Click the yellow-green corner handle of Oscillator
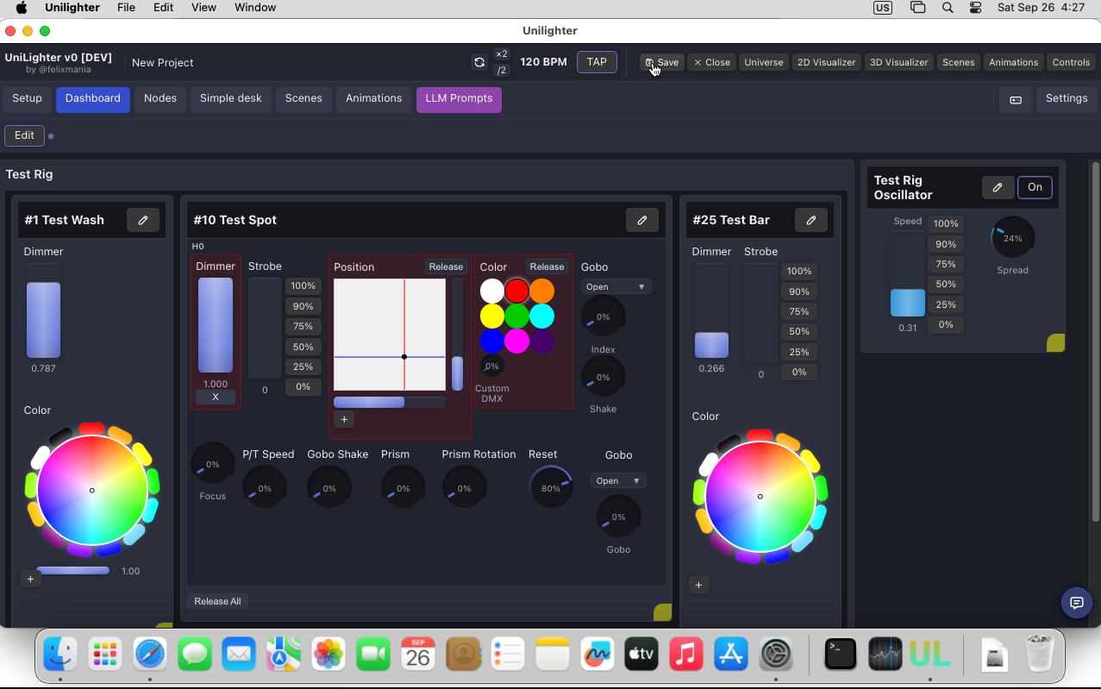 [x=1056, y=343]
